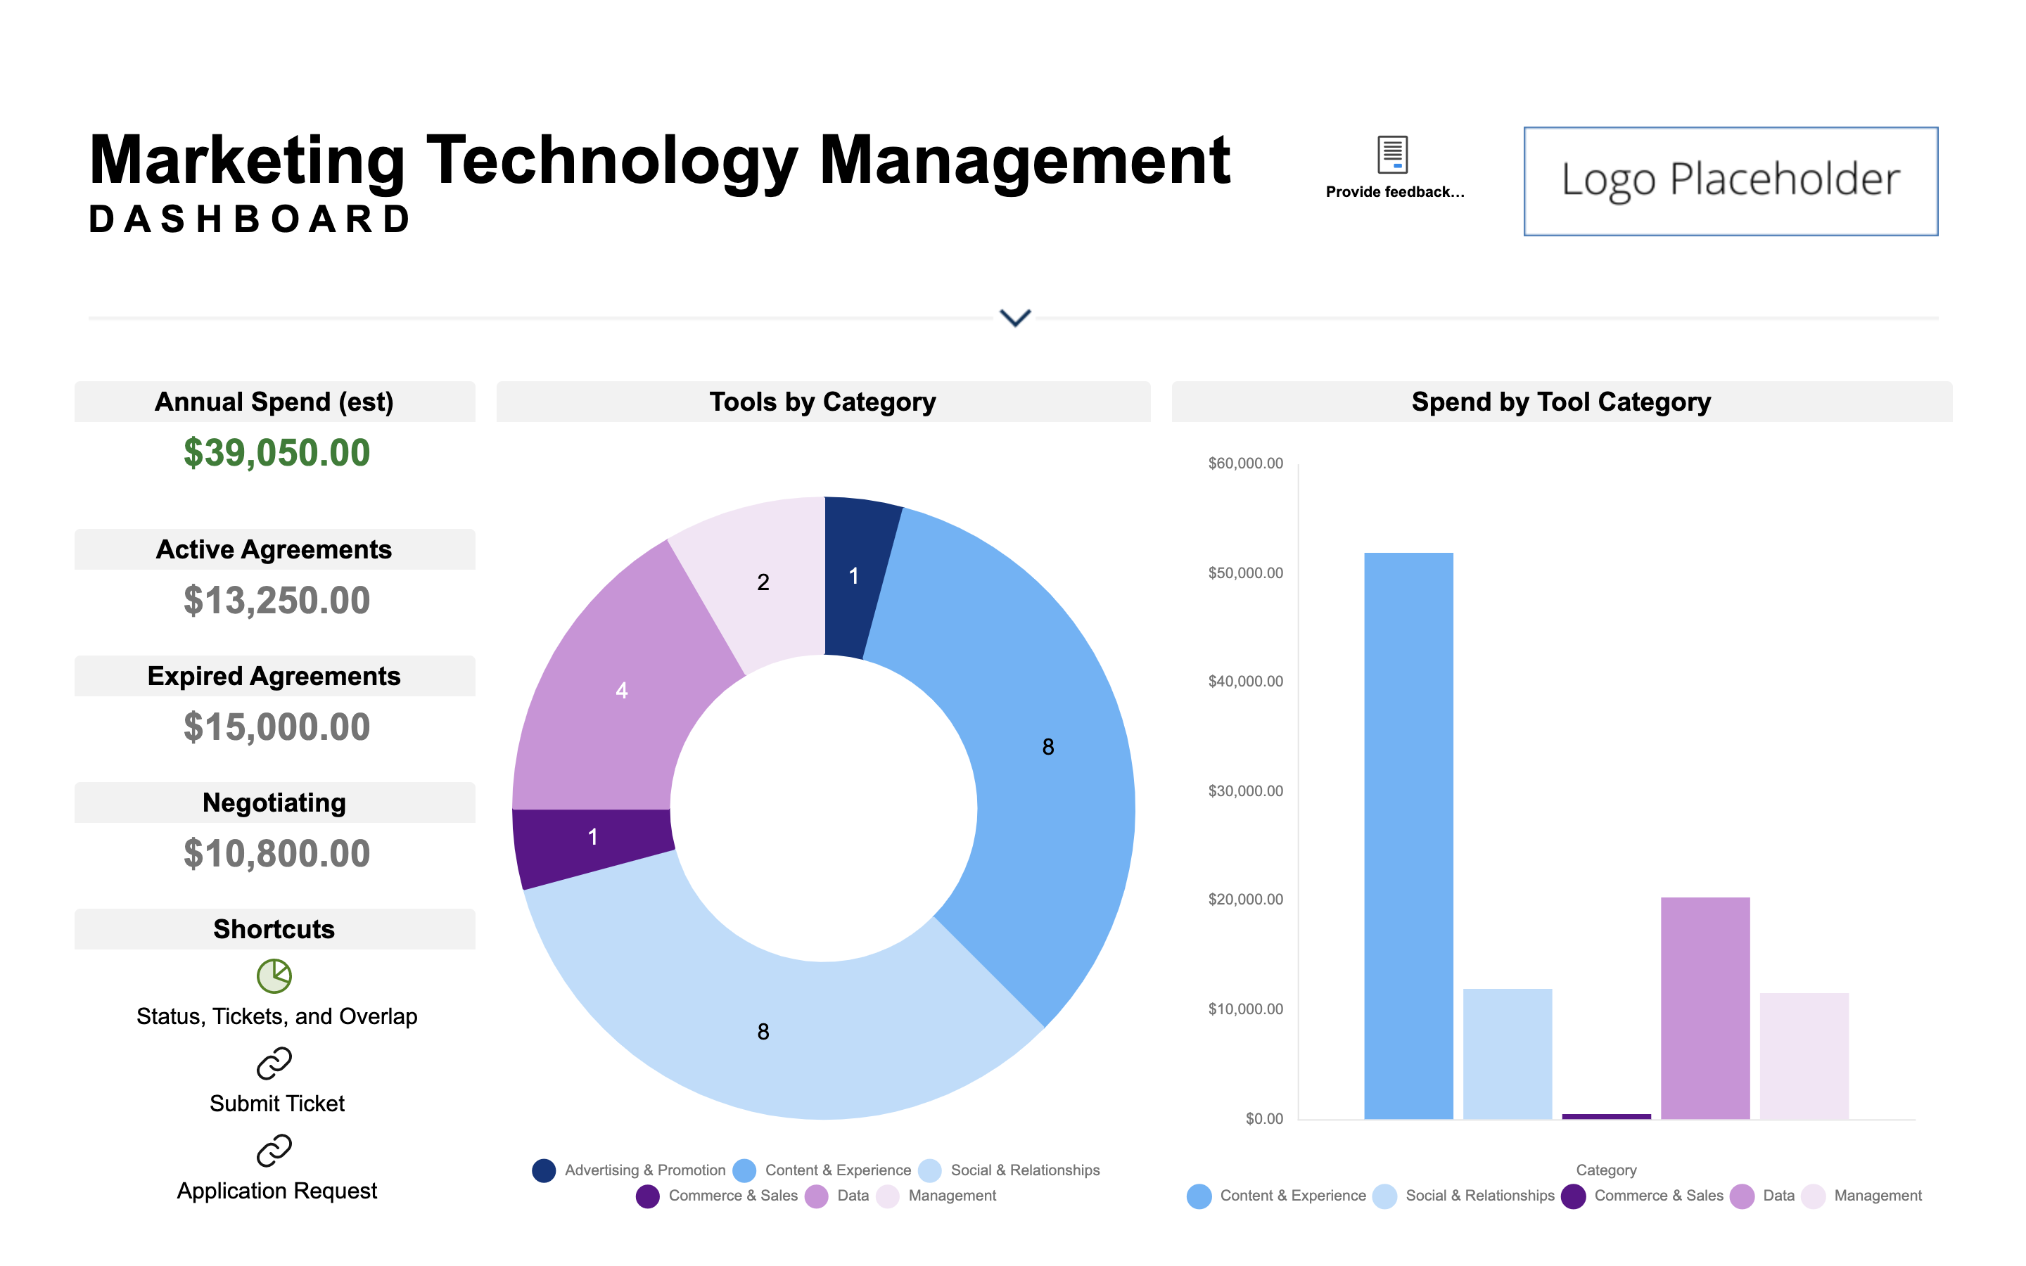
Task: Click the Submit Ticket chain-link icon
Action: (x=274, y=1063)
